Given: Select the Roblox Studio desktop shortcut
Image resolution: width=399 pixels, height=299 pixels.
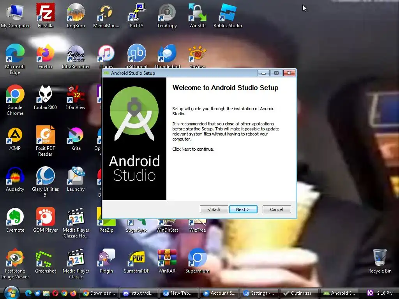Looking at the screenshot, I should [x=228, y=16].
